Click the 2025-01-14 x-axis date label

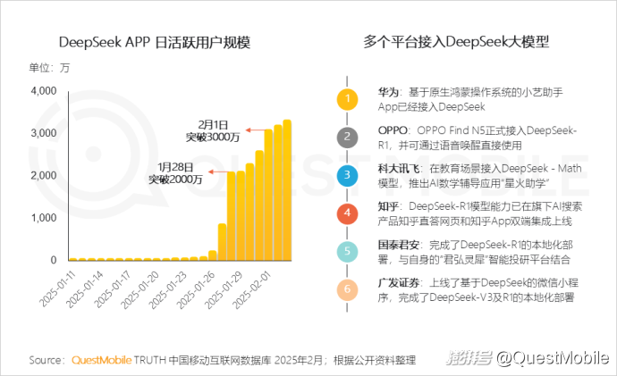tap(84, 289)
